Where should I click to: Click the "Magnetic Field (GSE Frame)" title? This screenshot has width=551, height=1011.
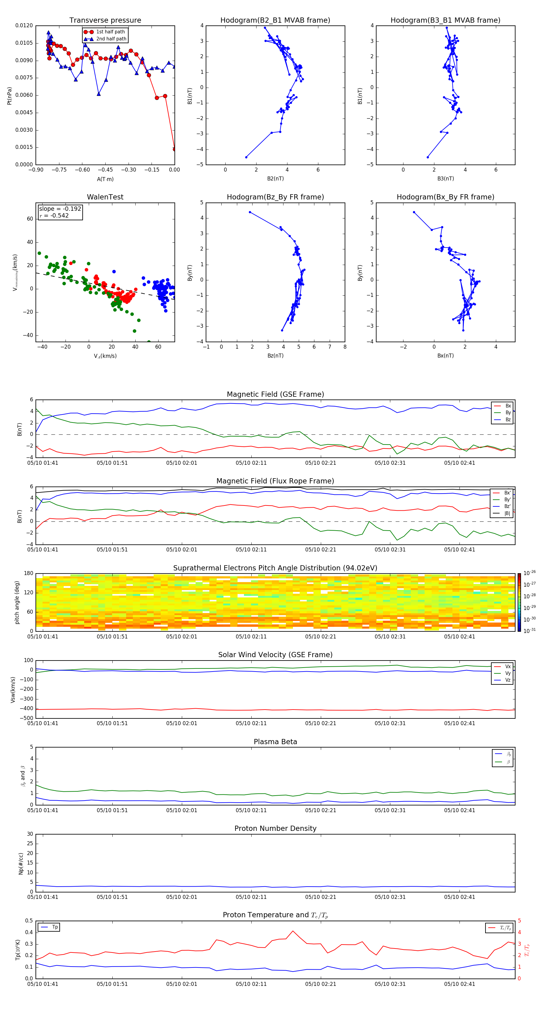click(x=275, y=394)
